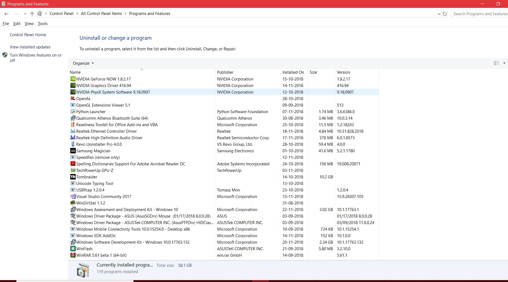508x282 pixels.
Task: Open the Organize dropdown
Action: (83, 63)
